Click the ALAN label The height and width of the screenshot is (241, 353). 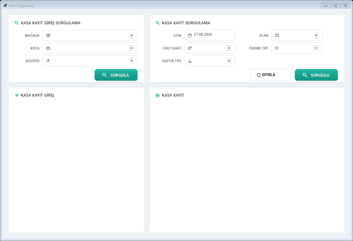tap(264, 35)
